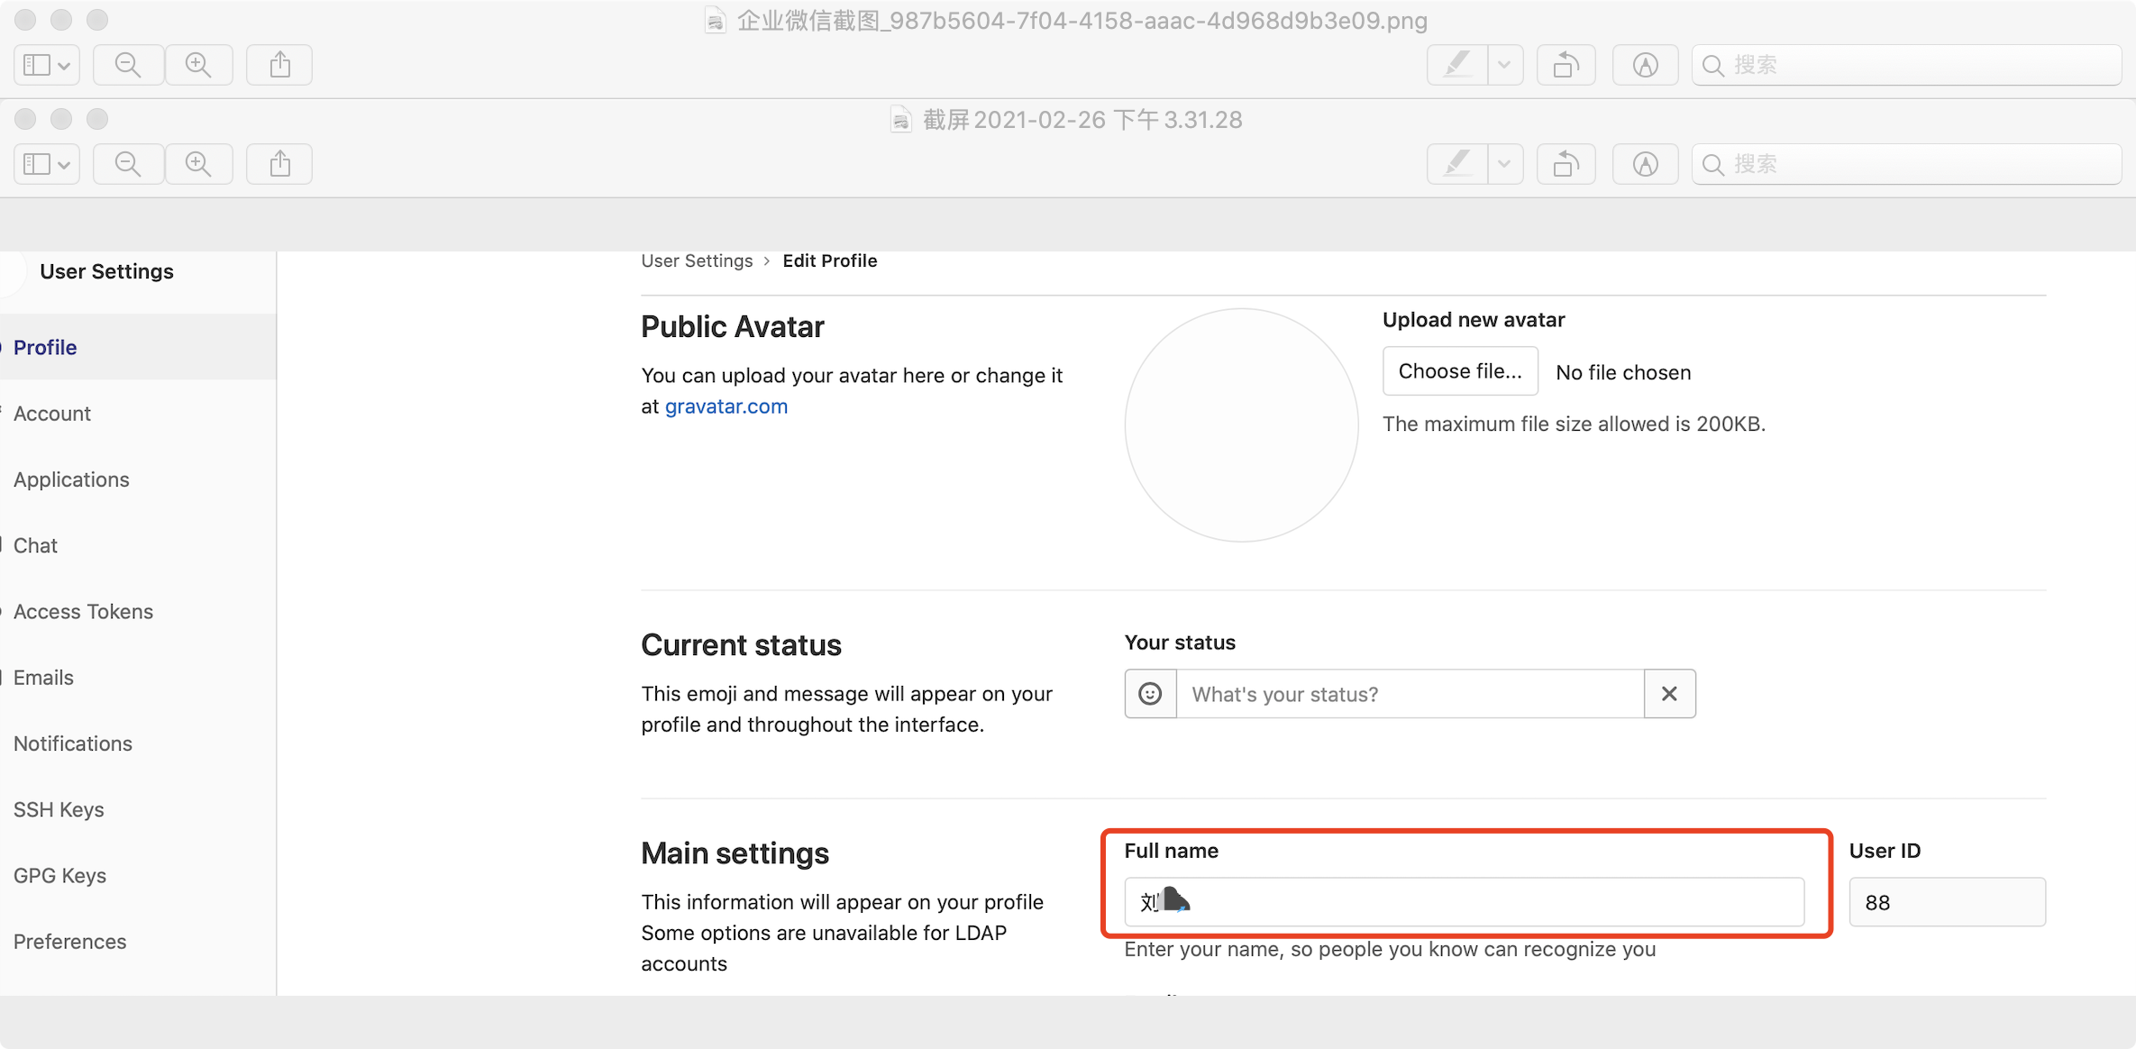
Task: Zoom in using the magnifier plus icon
Action: tap(198, 64)
